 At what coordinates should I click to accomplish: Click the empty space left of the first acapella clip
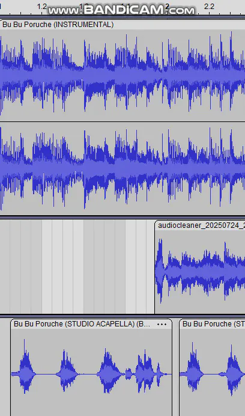point(5,369)
